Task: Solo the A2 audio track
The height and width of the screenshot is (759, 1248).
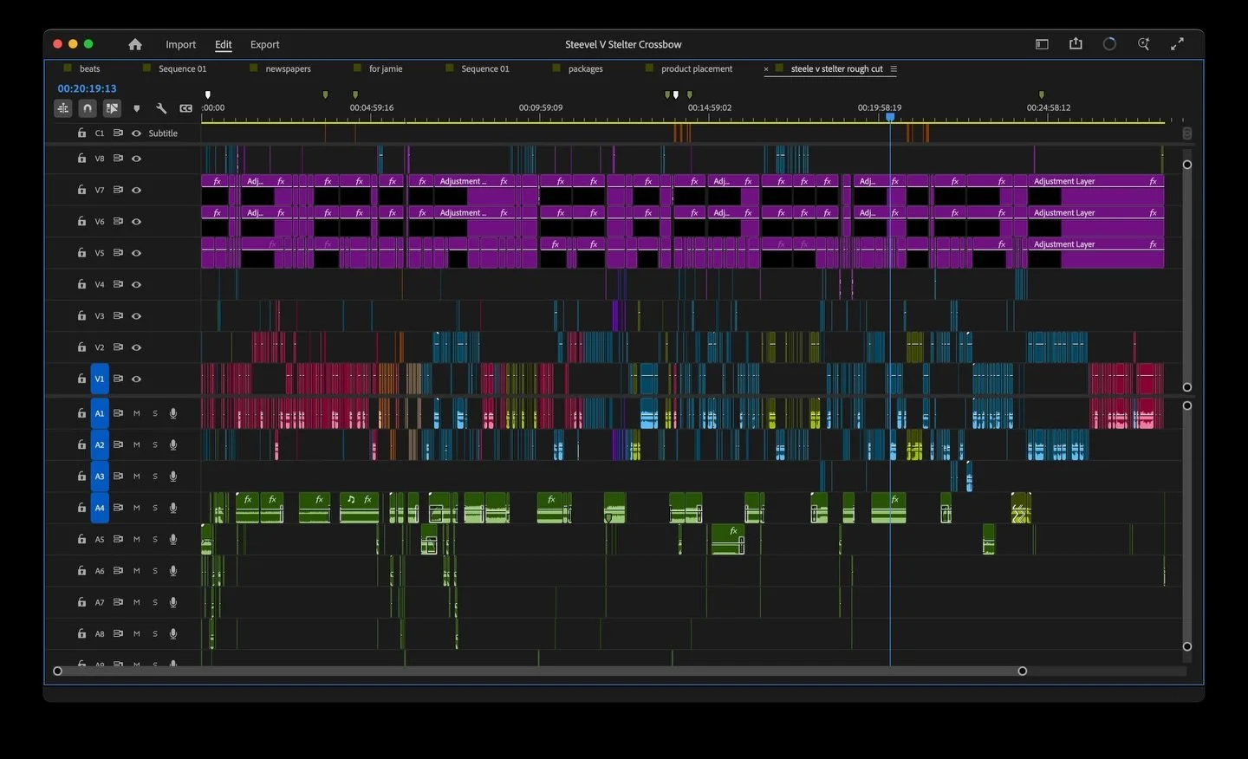Action: tap(155, 444)
